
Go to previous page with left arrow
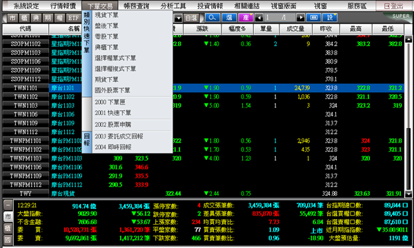tap(259, 18)
